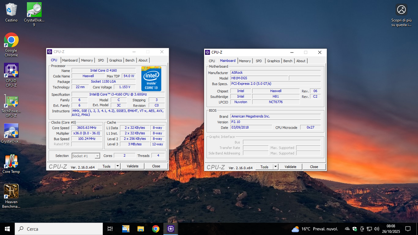Click the Core Voltage value 1.153 V
Screen dimensions: 418x235
[x=124, y=87]
